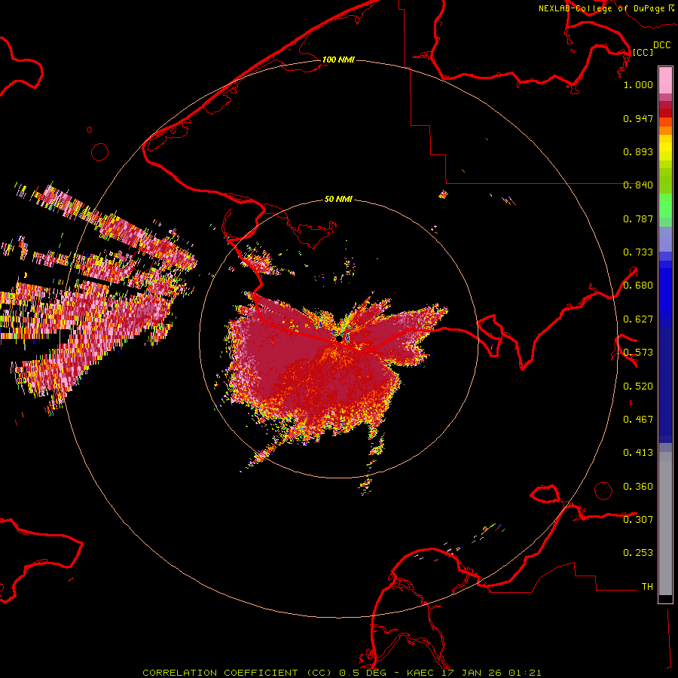This screenshot has height=678, width=678.
Task: Click the "0.840" color scale value
Action: (638, 185)
